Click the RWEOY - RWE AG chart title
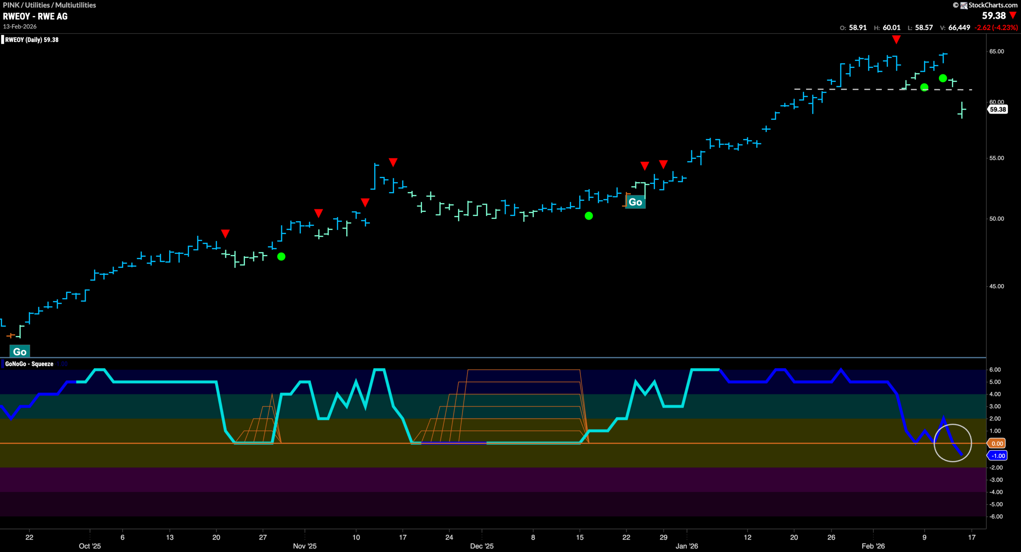The height and width of the screenshot is (552, 1021). pyautogui.click(x=35, y=16)
